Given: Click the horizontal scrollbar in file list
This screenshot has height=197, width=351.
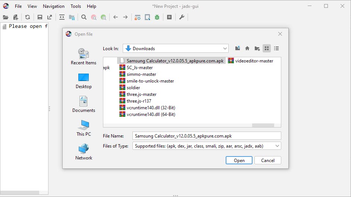Looking at the screenshot, I should point(263,125).
